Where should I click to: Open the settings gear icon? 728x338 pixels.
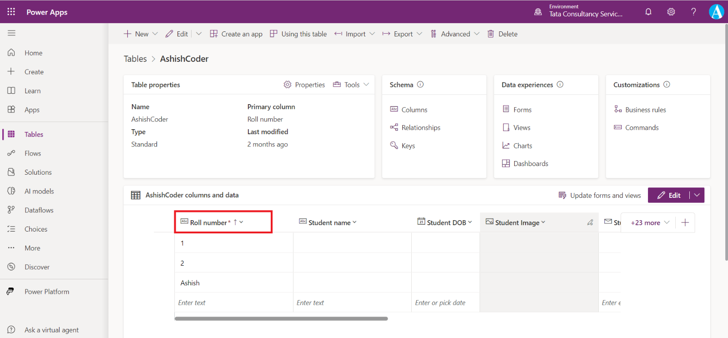(x=671, y=12)
